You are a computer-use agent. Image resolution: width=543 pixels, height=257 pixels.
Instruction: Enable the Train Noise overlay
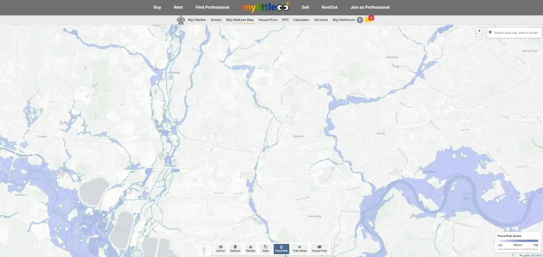299,249
